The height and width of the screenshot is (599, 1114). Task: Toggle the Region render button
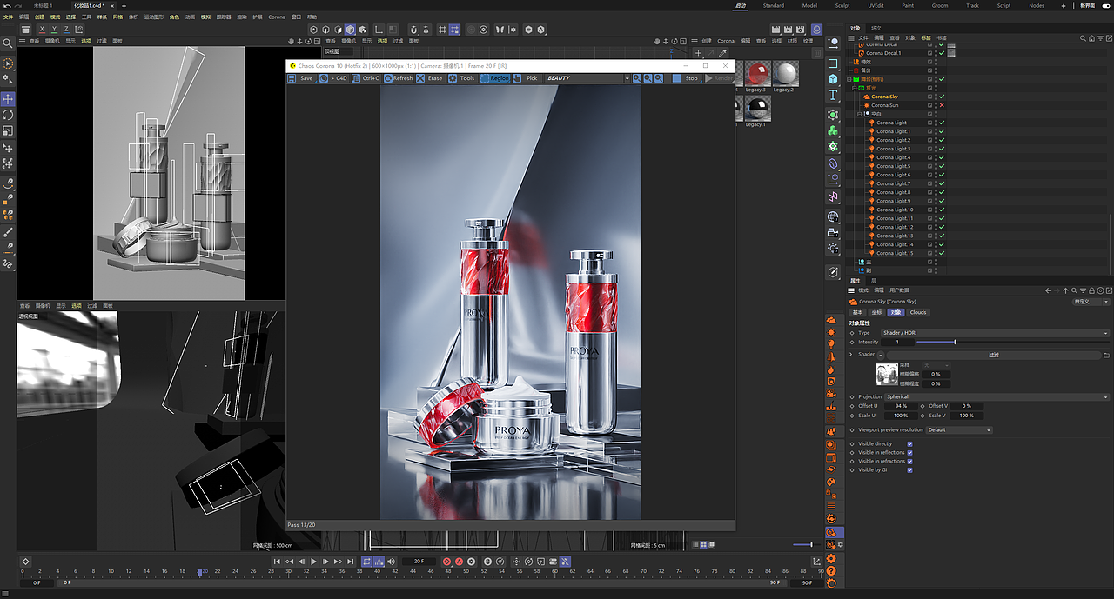tap(495, 78)
